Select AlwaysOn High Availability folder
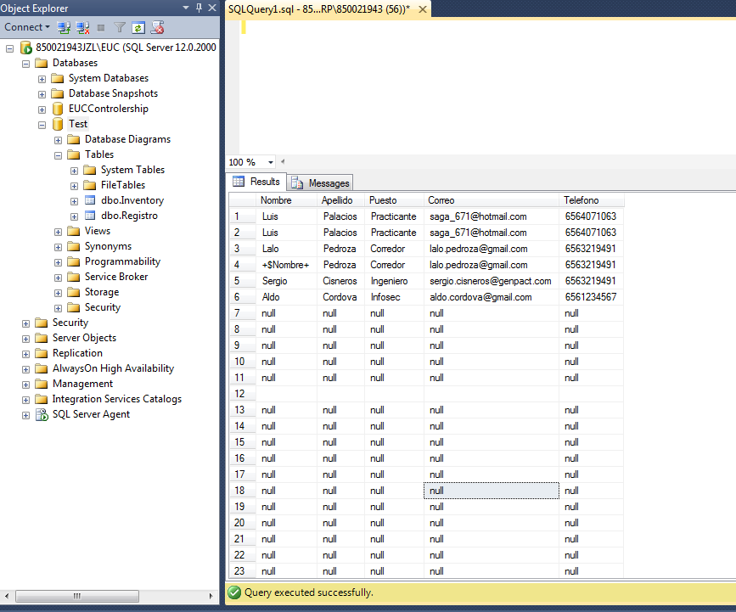The width and height of the screenshot is (736, 612). tap(113, 368)
